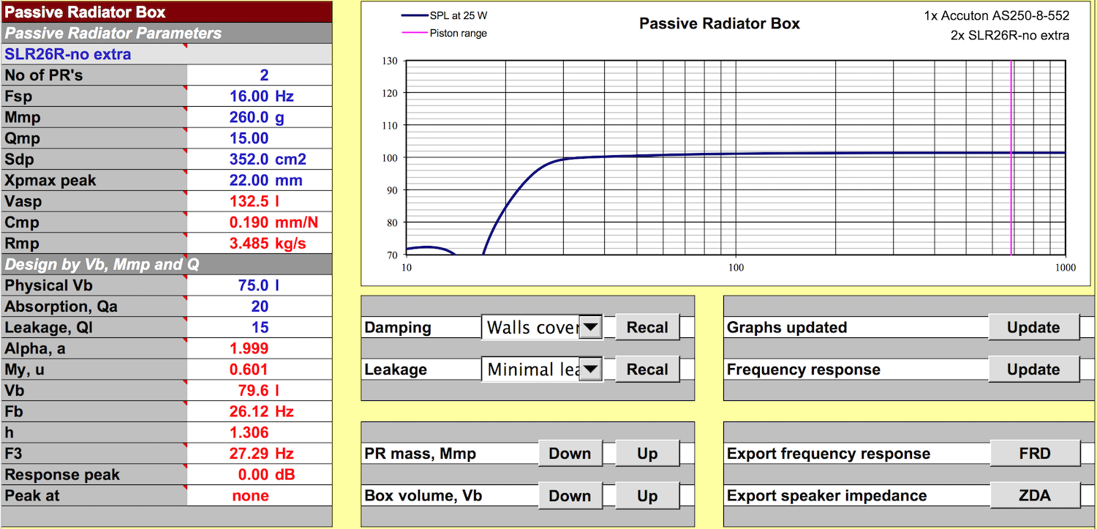The height and width of the screenshot is (529, 1097).
Task: Click the F3 value 27.29 Hz
Action: coord(260,454)
